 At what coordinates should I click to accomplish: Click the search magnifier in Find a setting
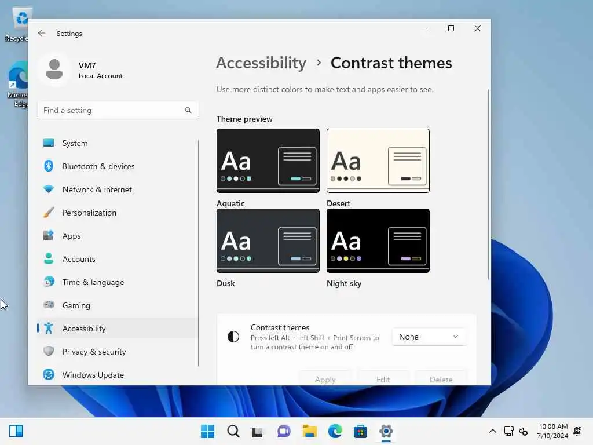tap(188, 110)
